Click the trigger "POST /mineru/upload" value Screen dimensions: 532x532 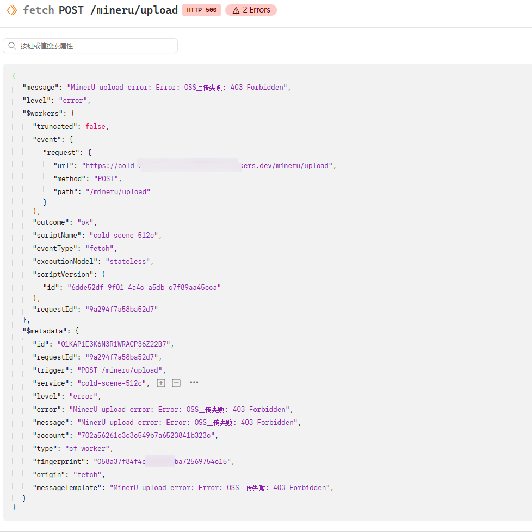120,370
